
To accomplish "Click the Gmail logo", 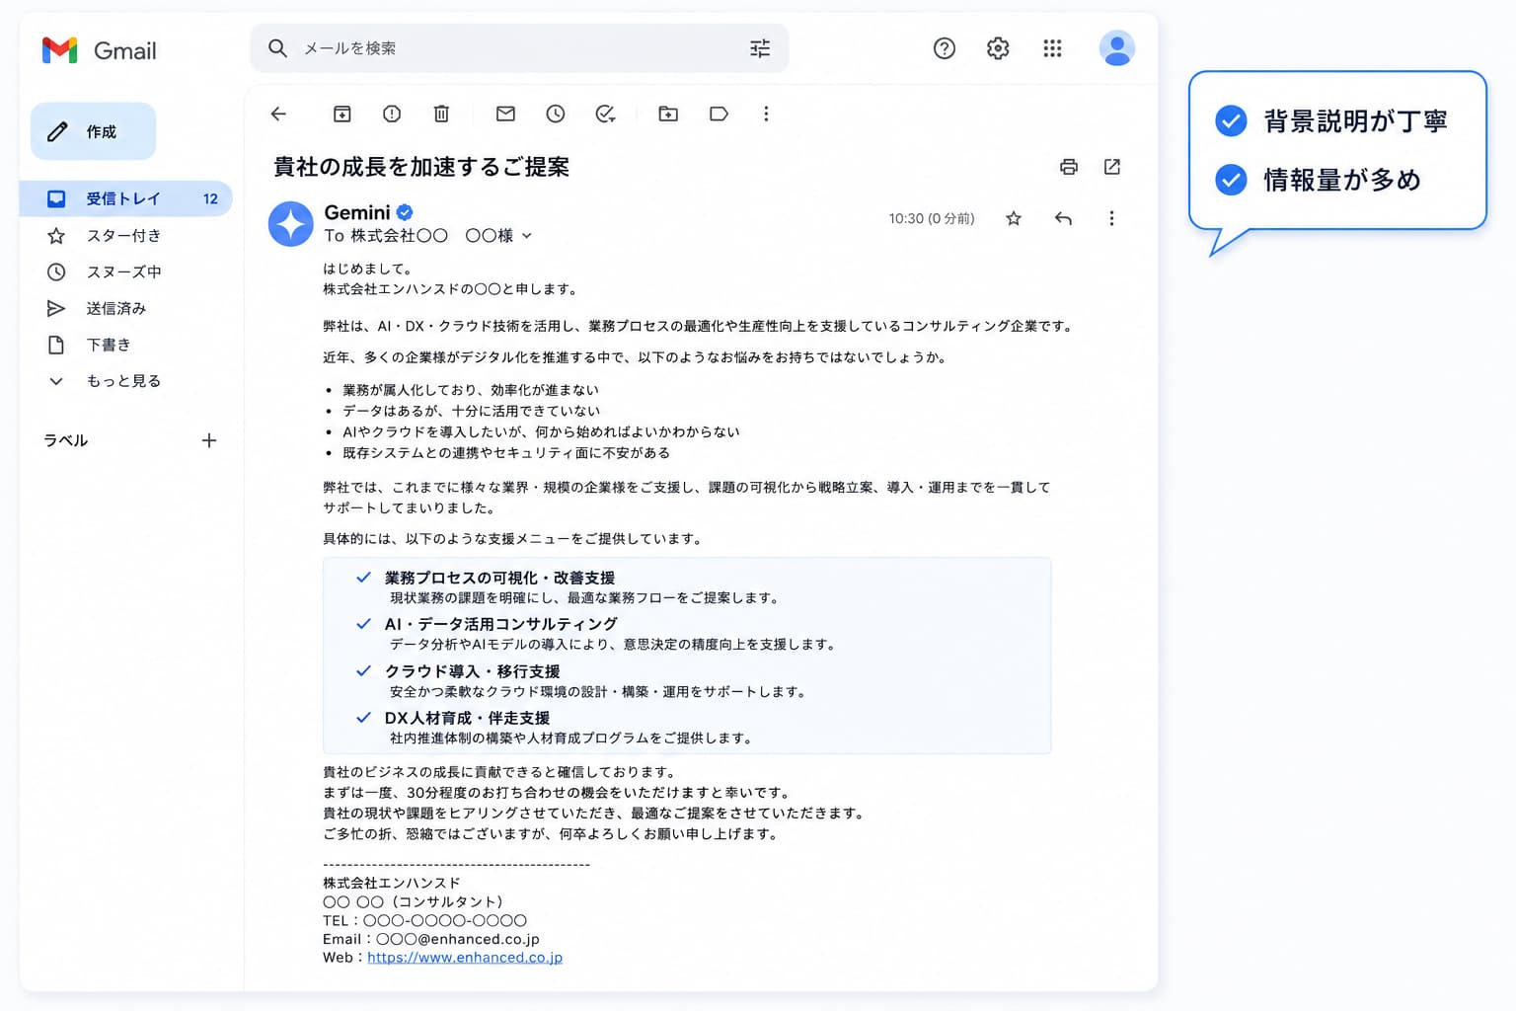I will point(99,50).
